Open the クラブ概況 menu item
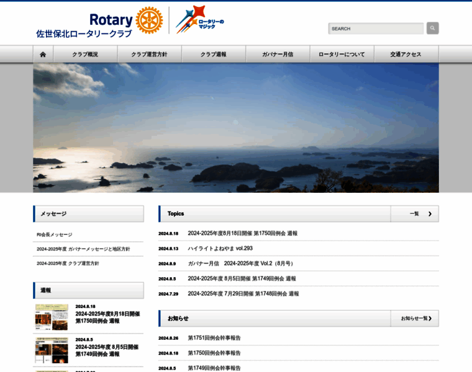The height and width of the screenshot is (372, 472). point(85,55)
